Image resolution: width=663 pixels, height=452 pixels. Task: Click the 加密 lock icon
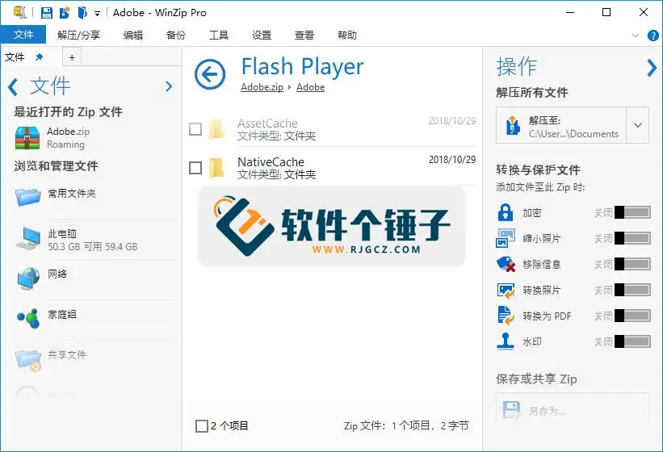[x=506, y=212]
